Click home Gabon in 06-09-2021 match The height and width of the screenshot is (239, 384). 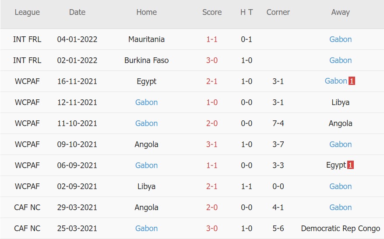point(146,165)
